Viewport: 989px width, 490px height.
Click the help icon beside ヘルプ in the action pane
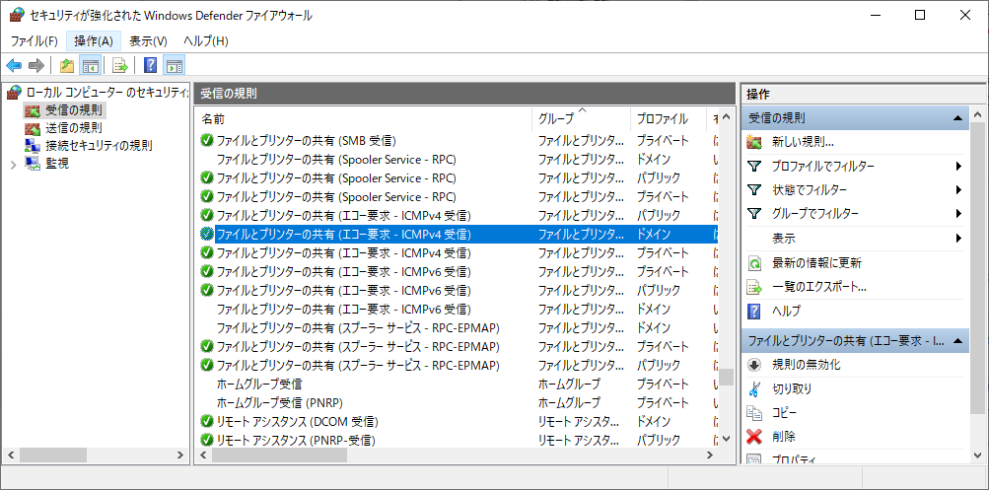[753, 311]
